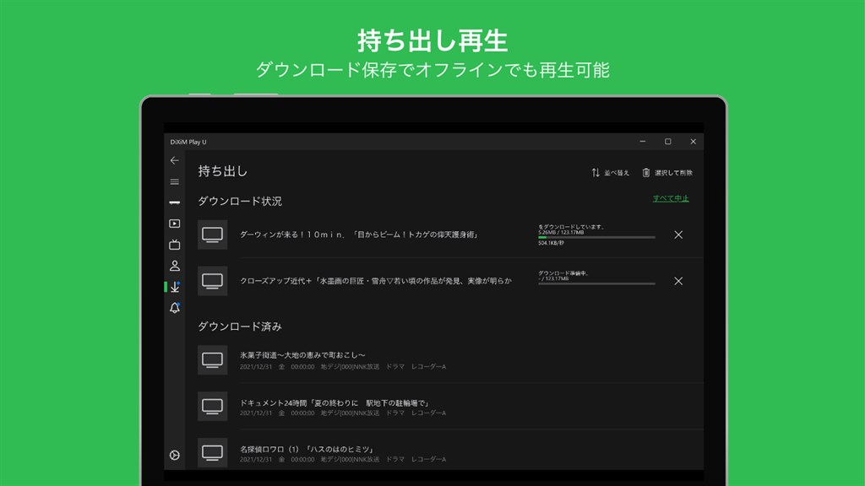Click the 504.1KB/秒 speed text
Viewport: 865px width, 486px height.
tap(551, 243)
